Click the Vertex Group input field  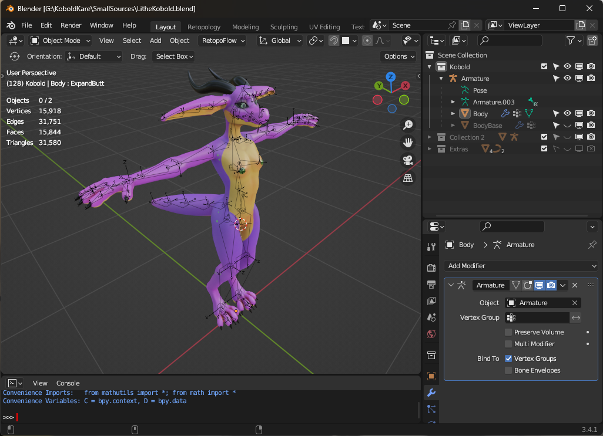(x=537, y=317)
